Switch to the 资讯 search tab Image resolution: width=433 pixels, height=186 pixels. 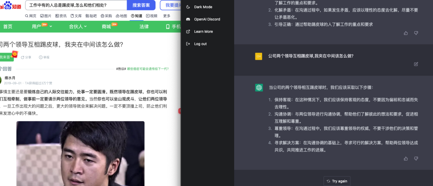61,16
